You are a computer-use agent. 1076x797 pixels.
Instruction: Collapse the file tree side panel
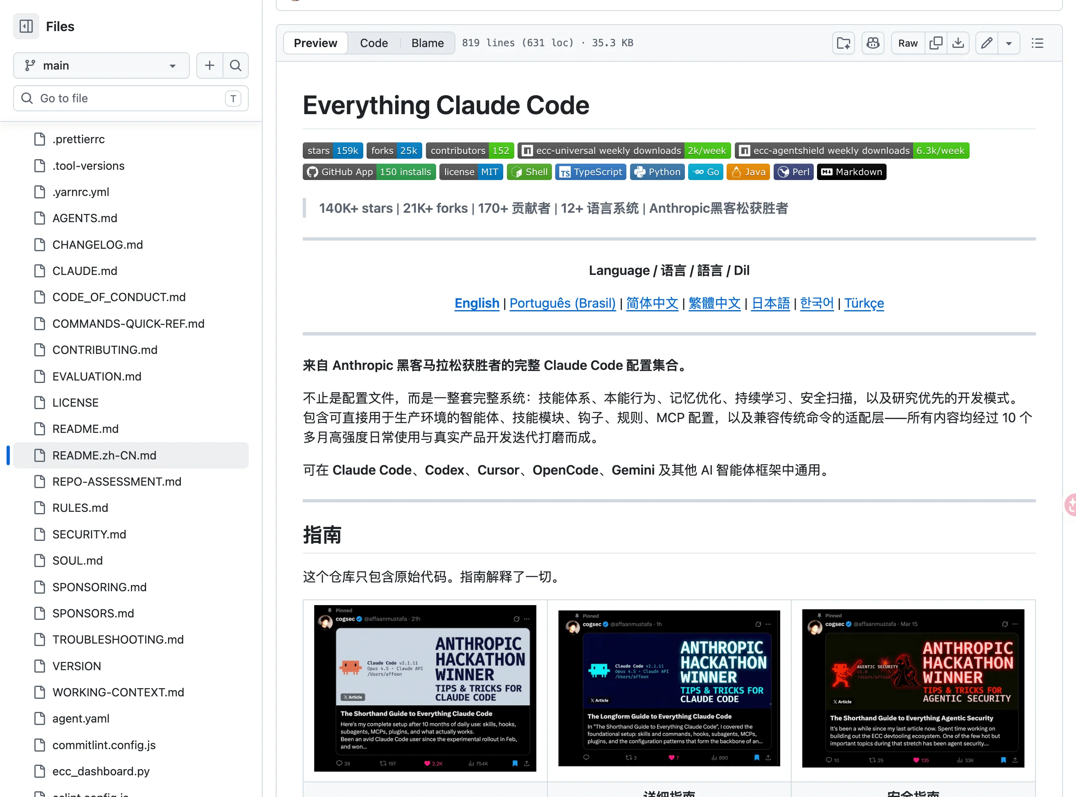[x=26, y=26]
